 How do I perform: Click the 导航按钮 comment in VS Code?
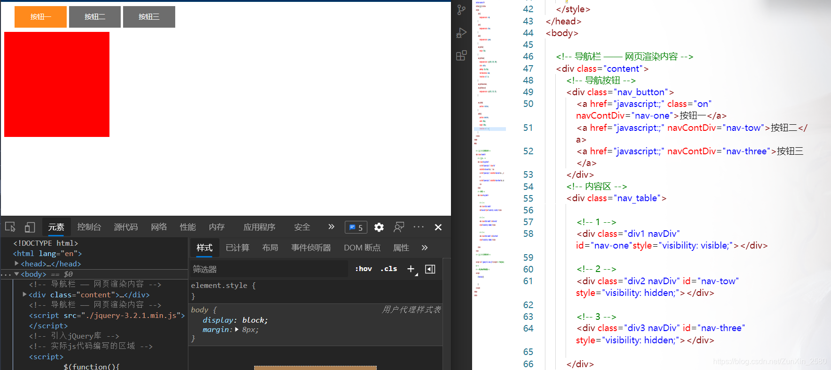[x=601, y=80]
